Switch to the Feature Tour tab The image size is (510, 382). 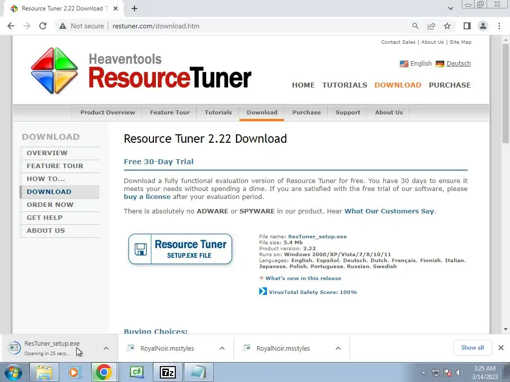coord(169,113)
